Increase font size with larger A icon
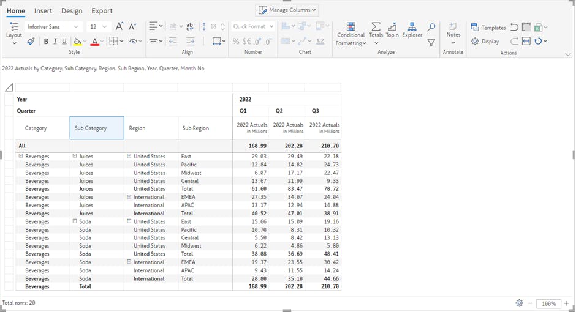The image size is (576, 312). click(x=119, y=27)
